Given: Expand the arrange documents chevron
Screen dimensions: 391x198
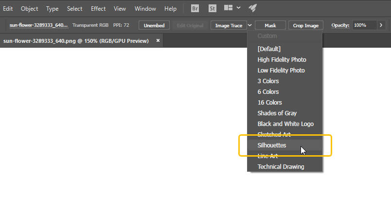Looking at the screenshot, I should 239,8.
